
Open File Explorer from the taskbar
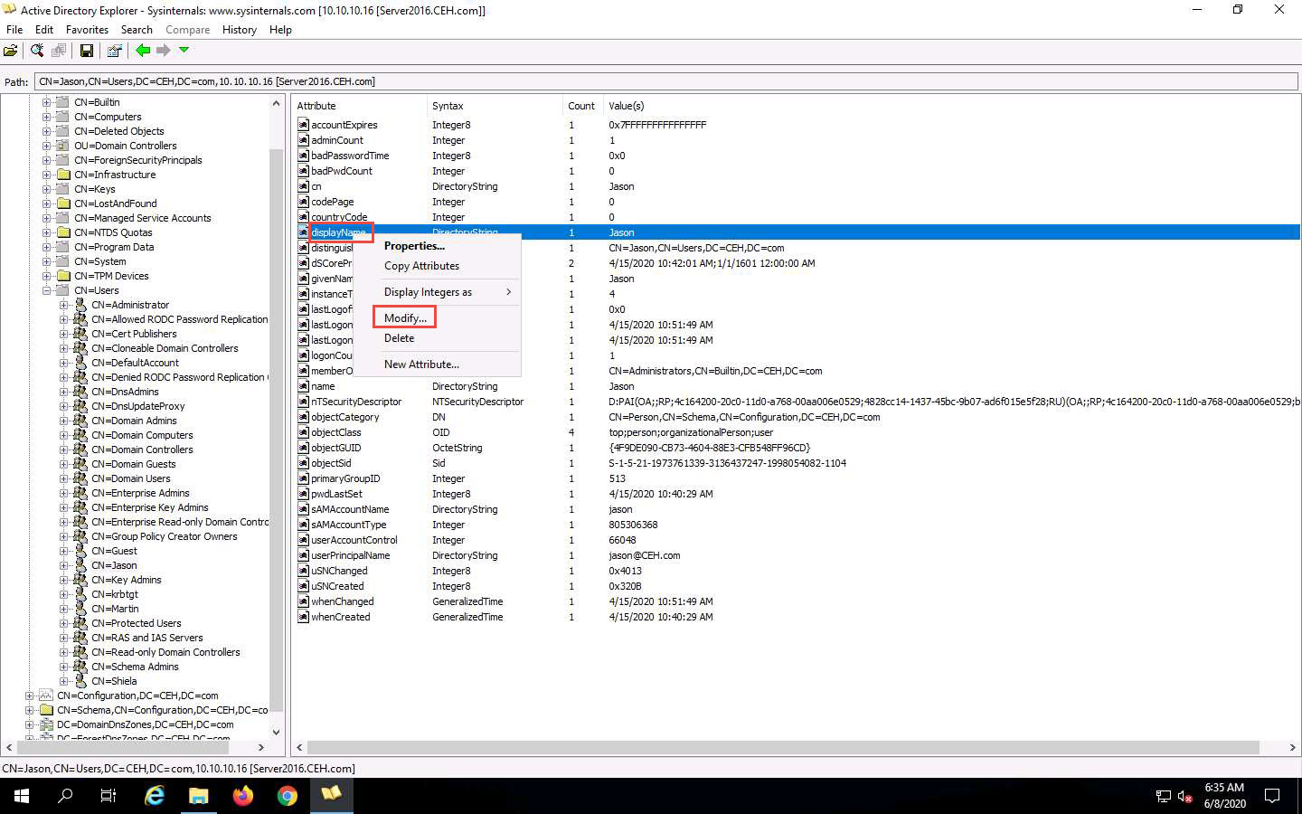(x=199, y=796)
